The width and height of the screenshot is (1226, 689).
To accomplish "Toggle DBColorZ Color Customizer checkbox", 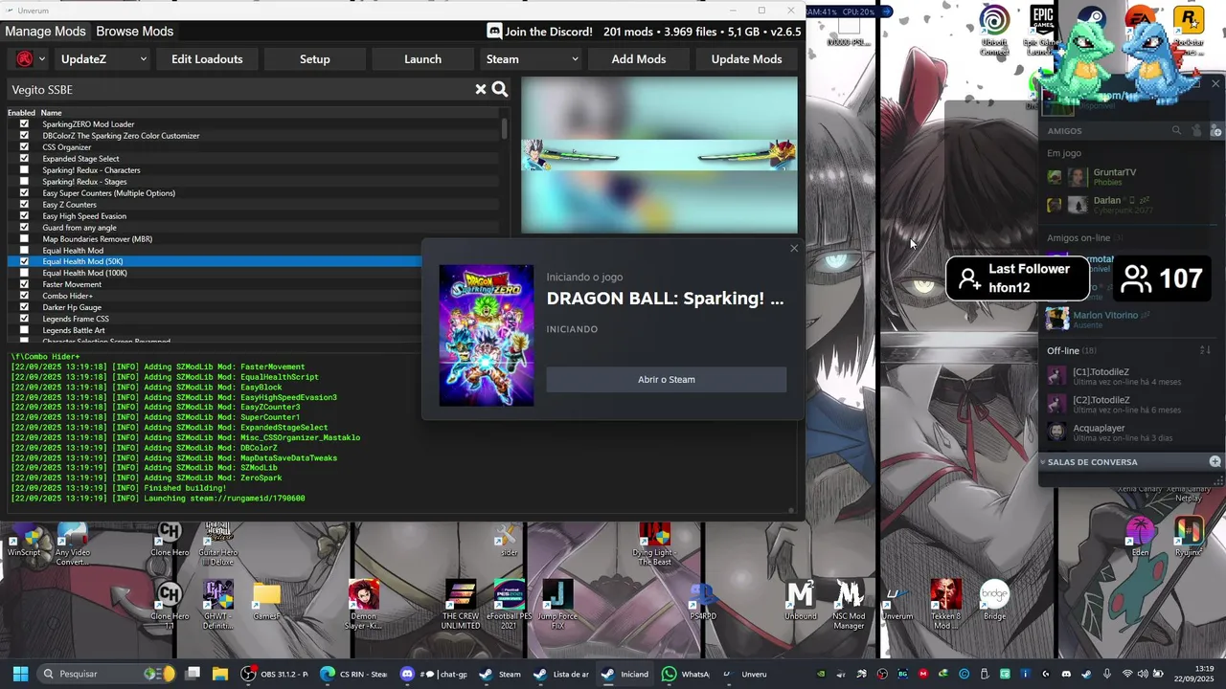I will pos(24,135).
